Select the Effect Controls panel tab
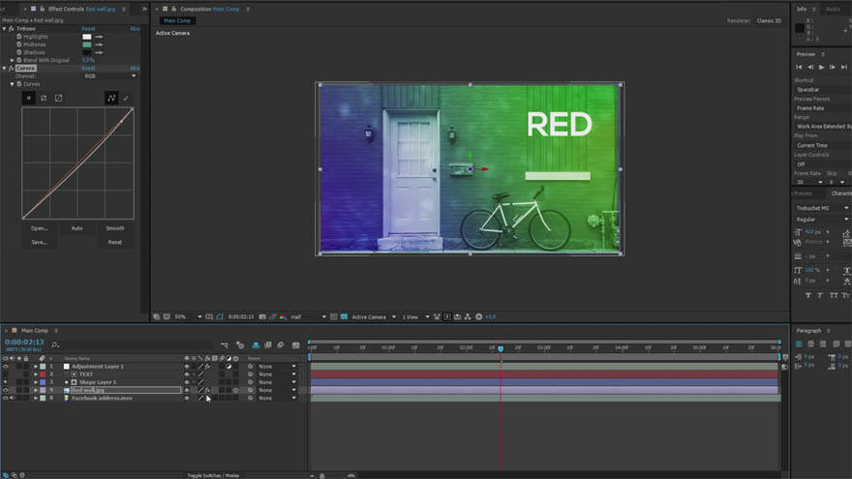Image resolution: width=852 pixels, height=479 pixels. (x=81, y=9)
